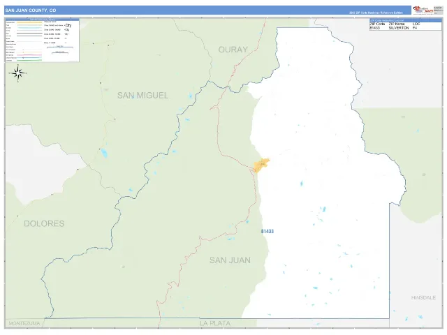Click the "MONTEZUMA" county label
The width and height of the screenshot is (447, 335).
pyautogui.click(x=24, y=323)
